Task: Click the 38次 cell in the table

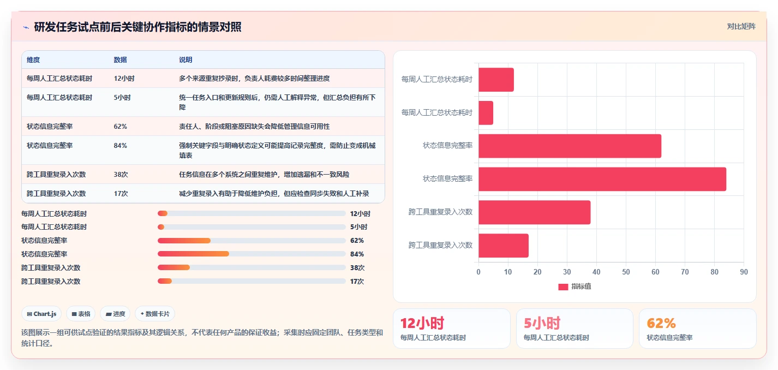Action: tap(121, 175)
